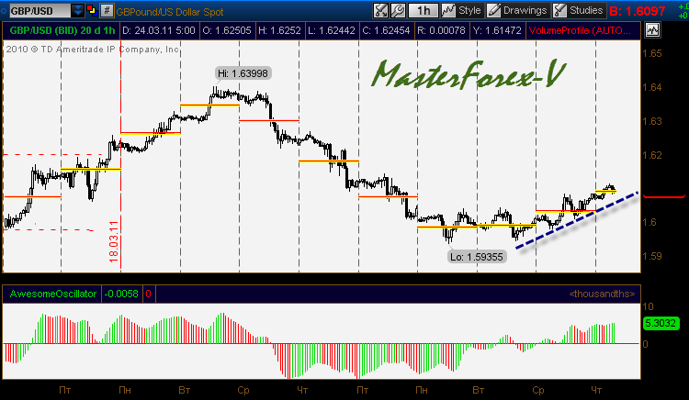Viewport: 689px width, 400px height.
Task: Click the 1.62 price axis label
Action: 651,155
